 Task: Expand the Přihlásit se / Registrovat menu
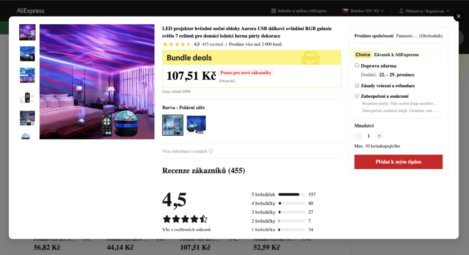click(447, 11)
